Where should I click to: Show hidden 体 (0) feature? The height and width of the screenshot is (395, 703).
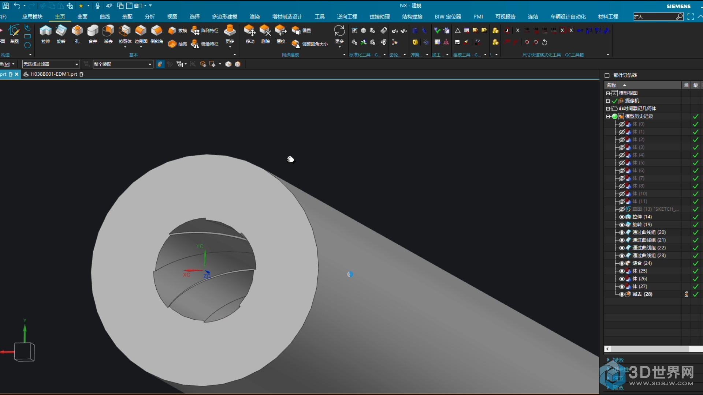pyautogui.click(x=622, y=124)
